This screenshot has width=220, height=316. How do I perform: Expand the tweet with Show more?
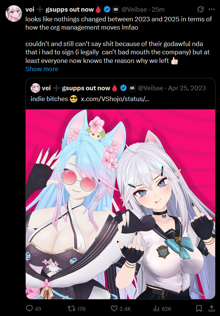(x=42, y=69)
